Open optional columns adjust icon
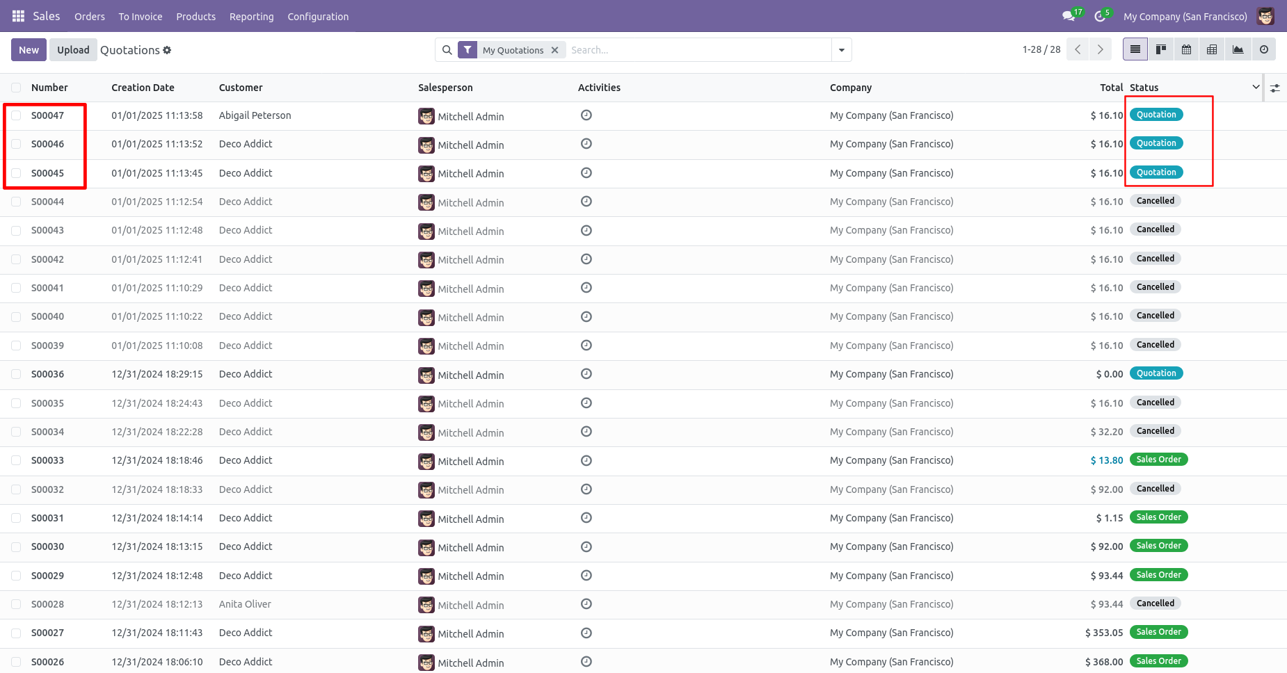1287x673 pixels. pyautogui.click(x=1275, y=88)
